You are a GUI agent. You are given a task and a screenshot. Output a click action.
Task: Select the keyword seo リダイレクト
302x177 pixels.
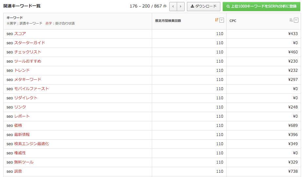tap(22, 98)
